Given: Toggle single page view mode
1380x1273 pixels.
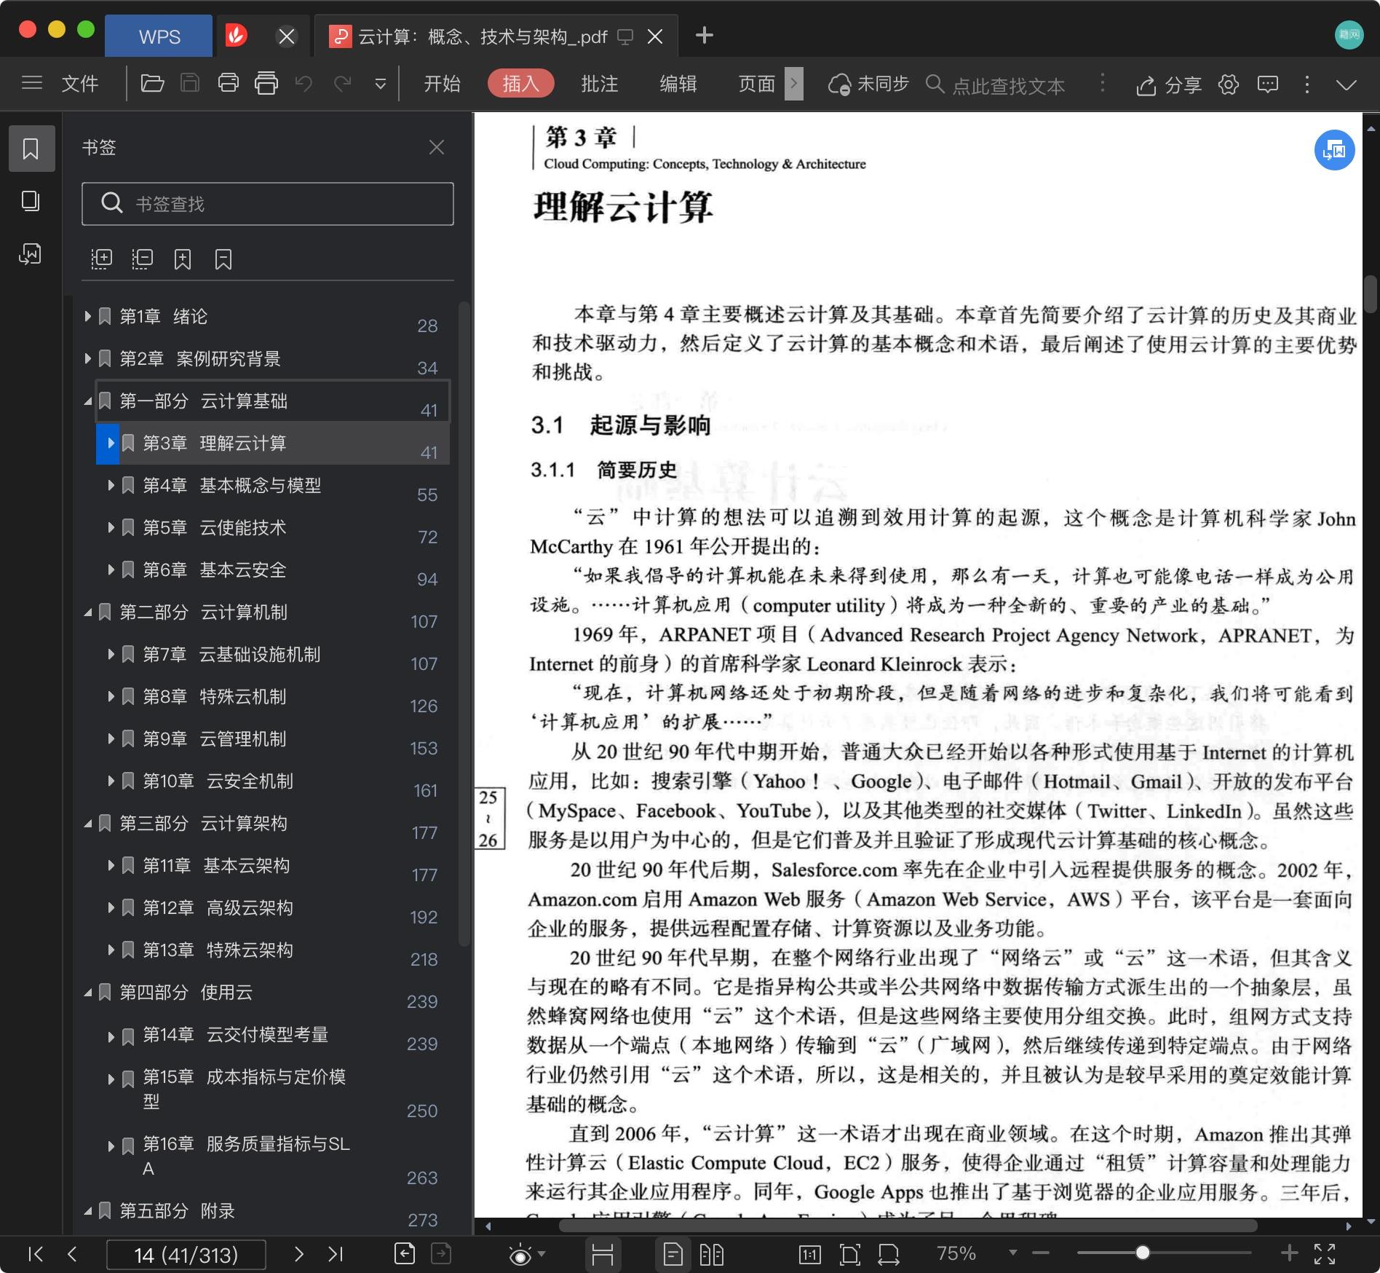Looking at the screenshot, I should click(x=673, y=1253).
